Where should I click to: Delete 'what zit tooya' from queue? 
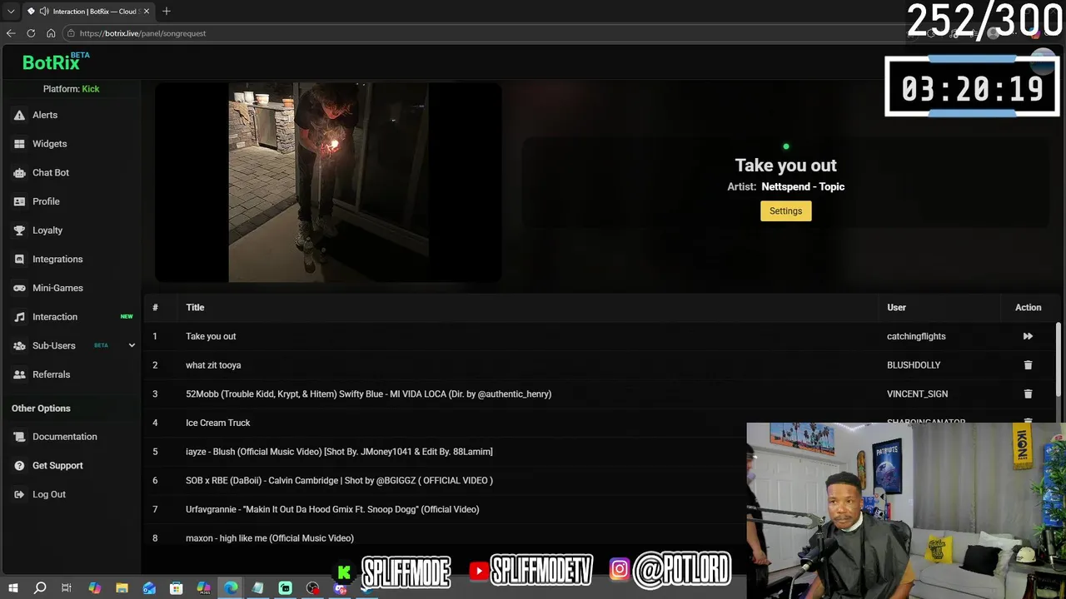coord(1028,365)
